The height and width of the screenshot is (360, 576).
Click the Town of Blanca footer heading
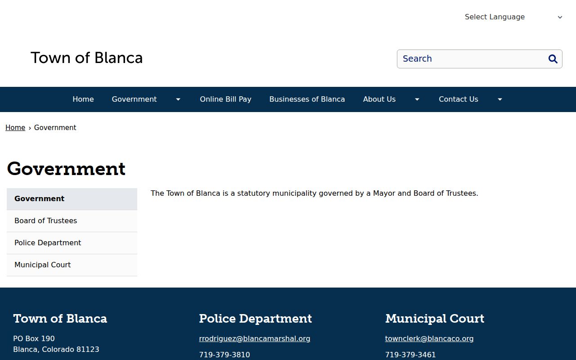[60, 319]
